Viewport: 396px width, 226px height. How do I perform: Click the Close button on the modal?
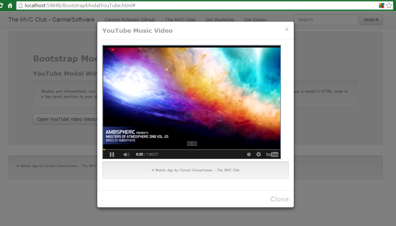[x=279, y=199]
